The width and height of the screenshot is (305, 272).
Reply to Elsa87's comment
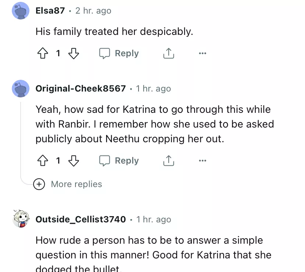click(119, 54)
